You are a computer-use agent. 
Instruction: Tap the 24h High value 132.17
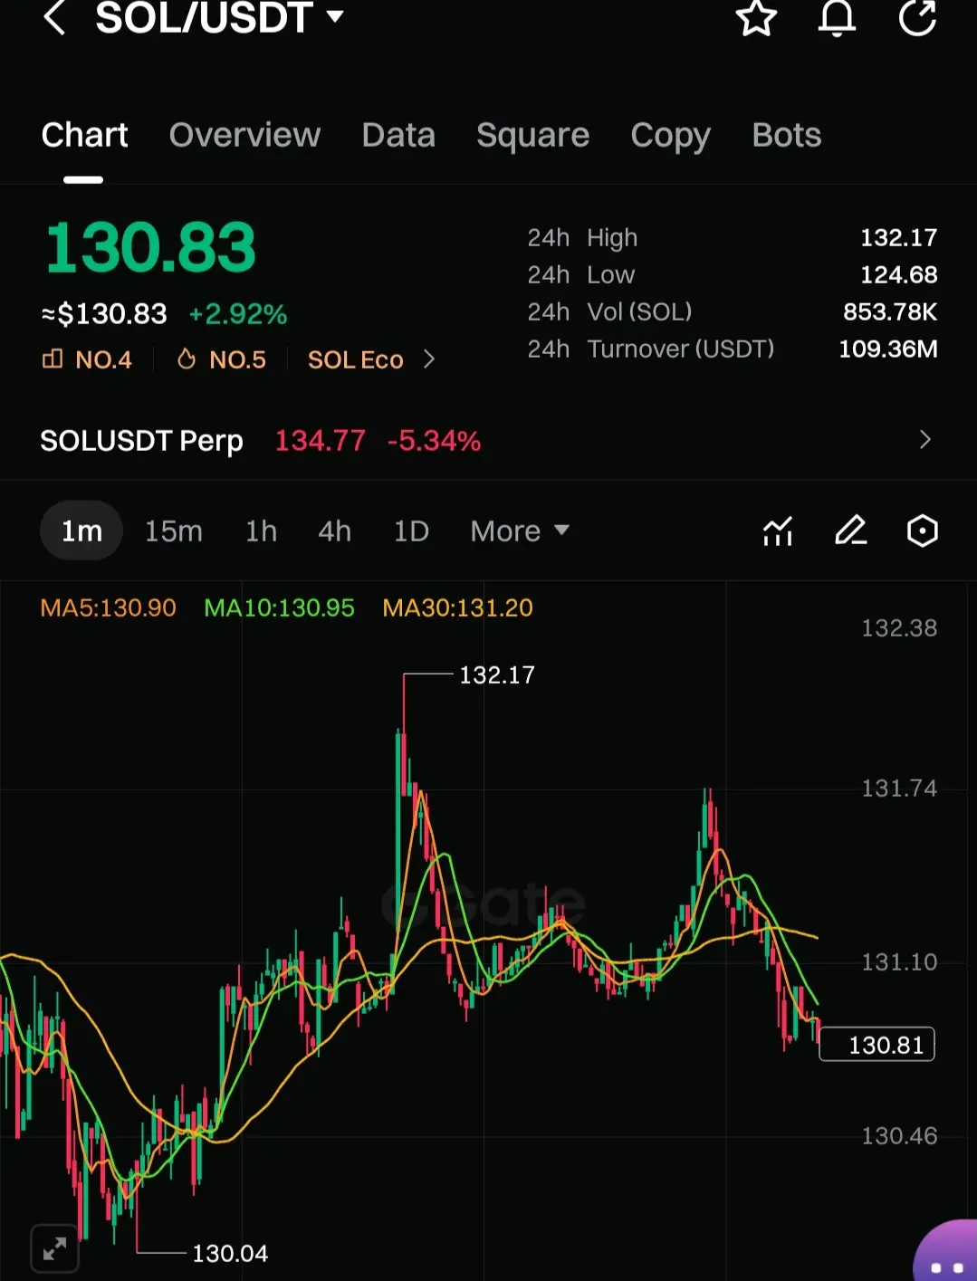(x=898, y=237)
